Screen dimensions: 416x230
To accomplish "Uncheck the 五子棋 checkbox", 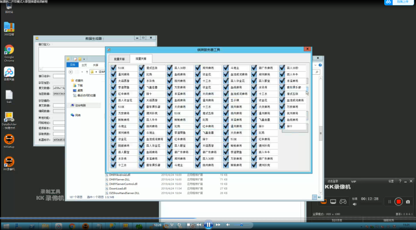I will tap(226, 100).
